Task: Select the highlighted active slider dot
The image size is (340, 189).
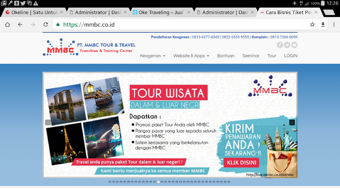Action: tap(158, 182)
